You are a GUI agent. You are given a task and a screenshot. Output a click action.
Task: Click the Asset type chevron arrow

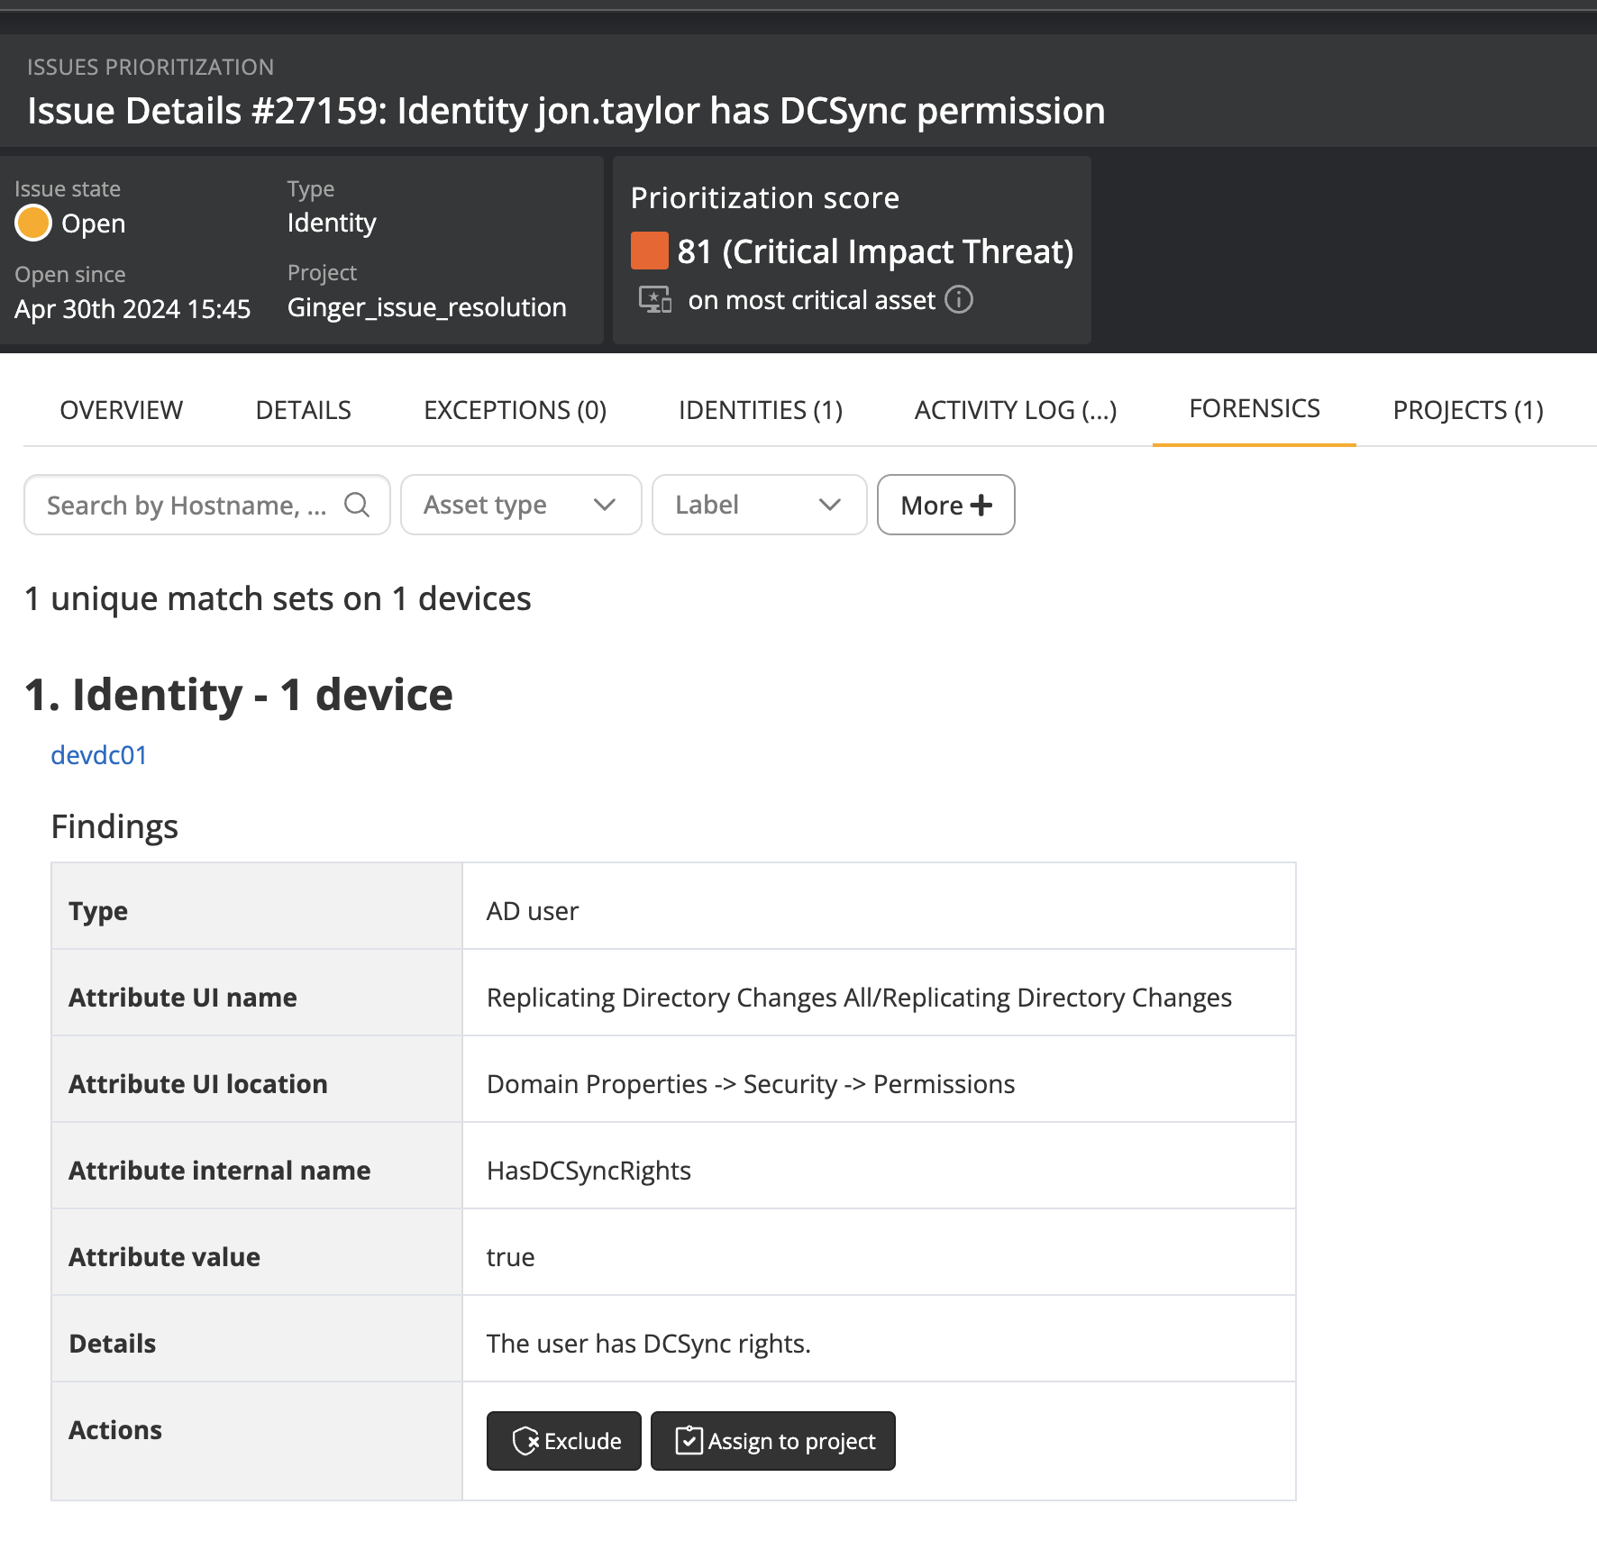[605, 505]
